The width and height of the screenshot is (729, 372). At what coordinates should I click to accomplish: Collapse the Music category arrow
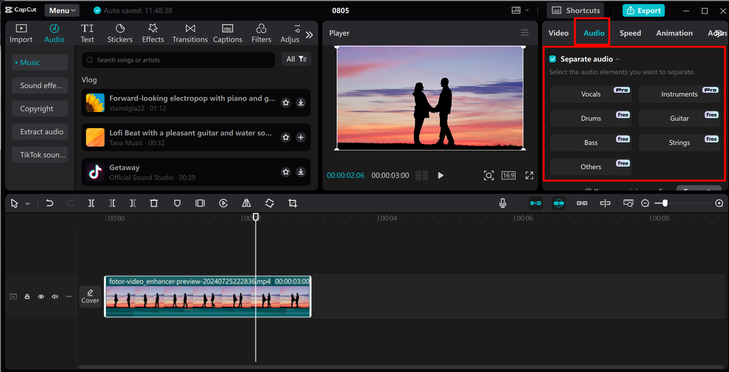point(17,63)
